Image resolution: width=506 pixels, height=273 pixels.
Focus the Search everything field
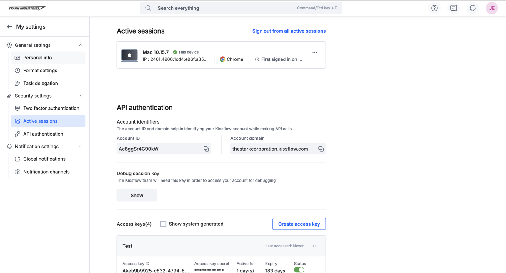tap(241, 8)
